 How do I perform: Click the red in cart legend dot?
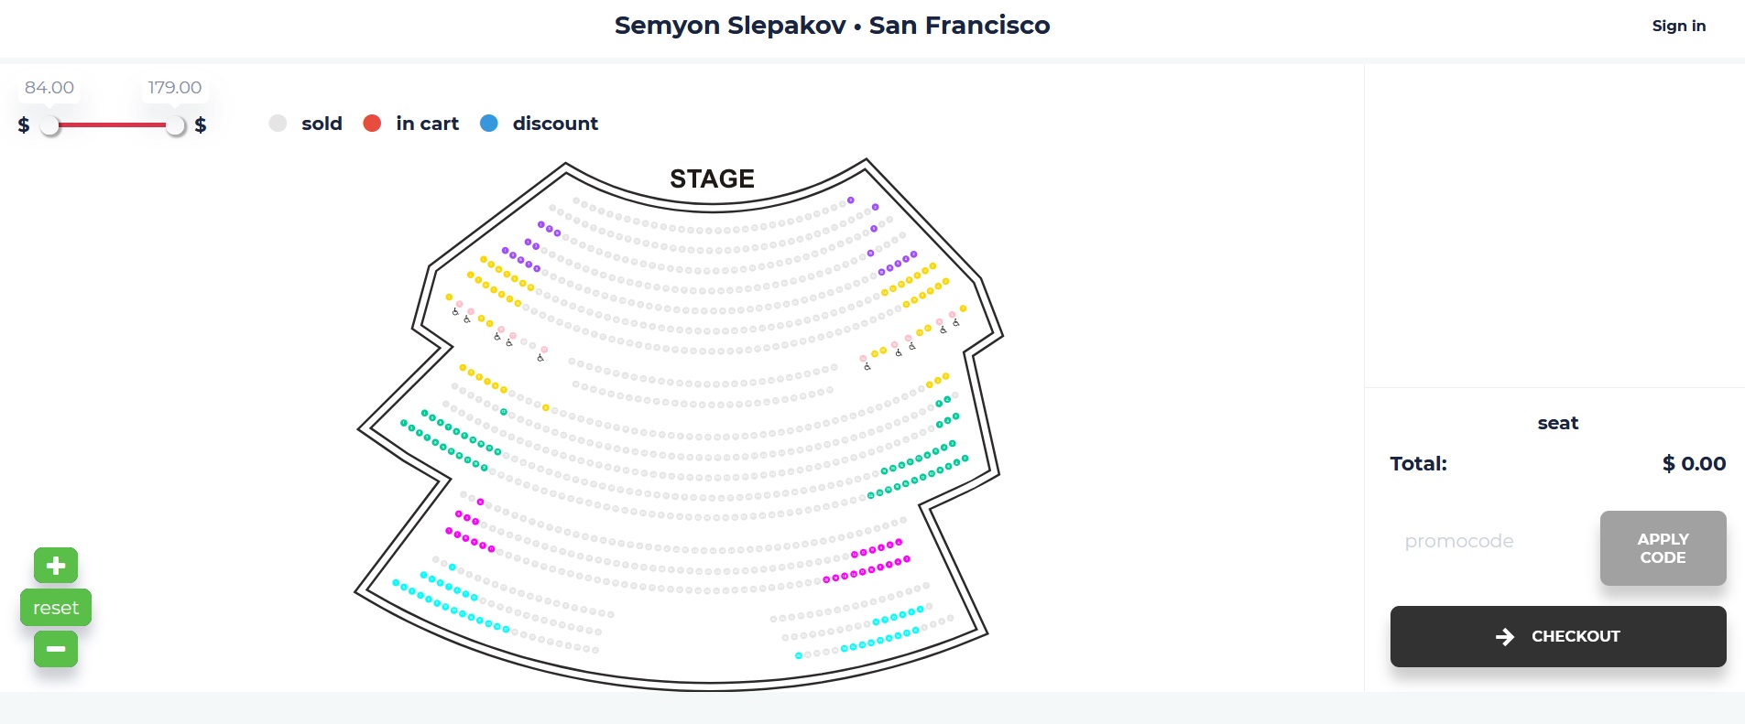[x=372, y=123]
